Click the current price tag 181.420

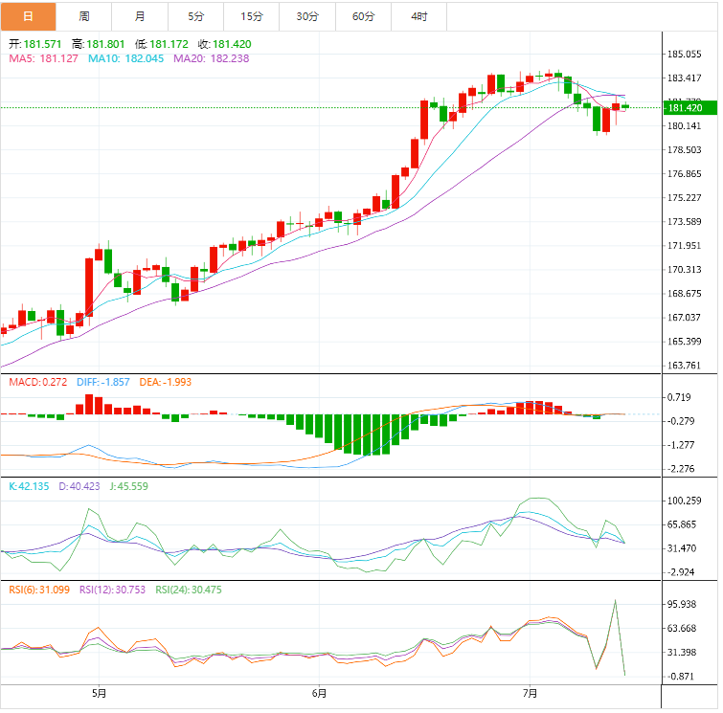pyautogui.click(x=690, y=108)
